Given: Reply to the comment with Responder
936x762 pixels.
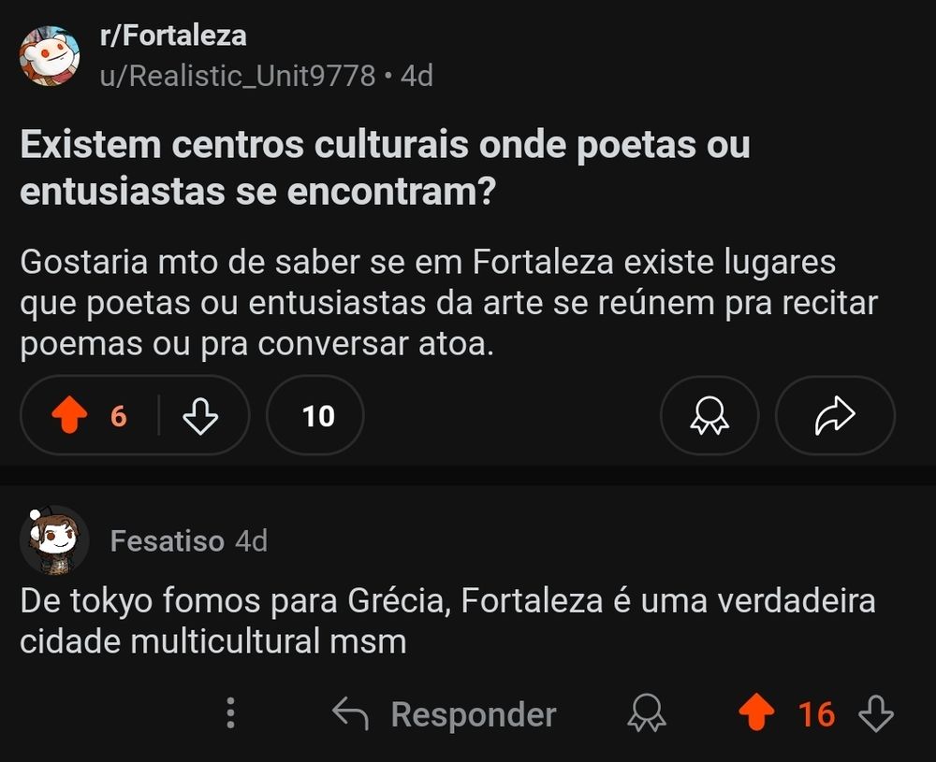Looking at the screenshot, I should (x=445, y=714).
